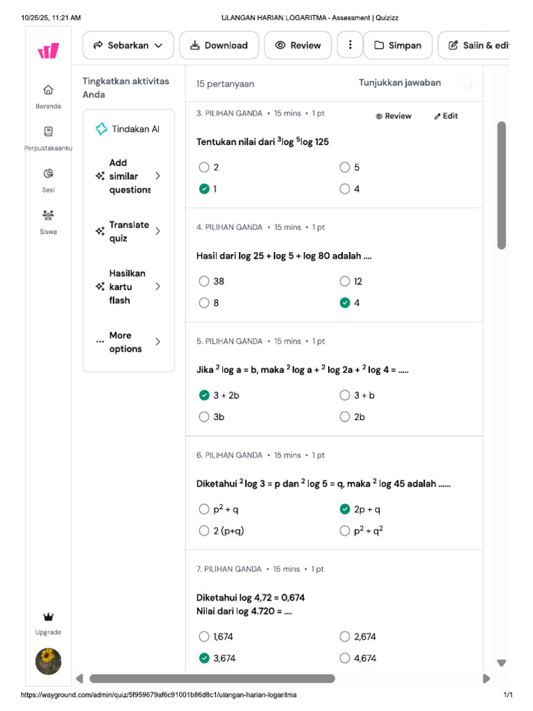Open the sunflower profile avatar
Screen dimensions: 533x711
(48, 661)
